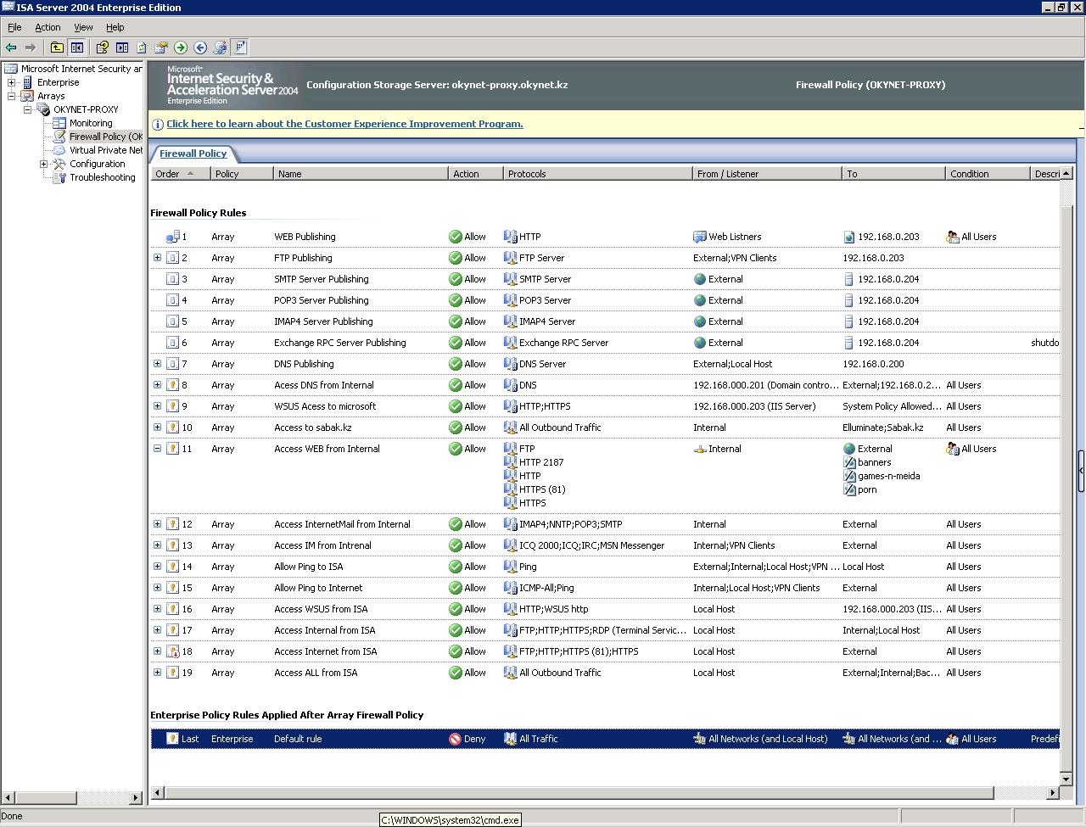Sort by the Name column header
Viewport: 1086px width, 827px height.
point(361,173)
